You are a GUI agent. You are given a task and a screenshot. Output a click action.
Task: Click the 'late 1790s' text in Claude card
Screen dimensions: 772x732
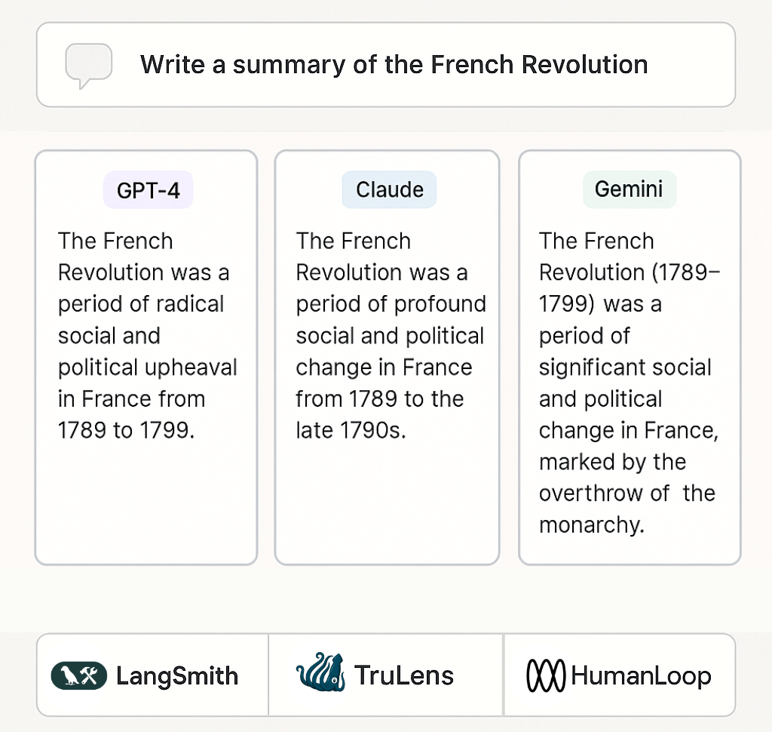click(351, 430)
